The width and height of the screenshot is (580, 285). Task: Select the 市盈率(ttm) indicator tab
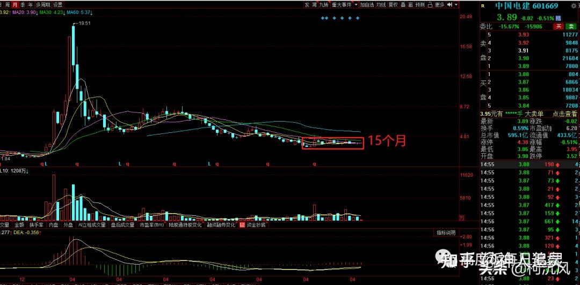click(151, 224)
